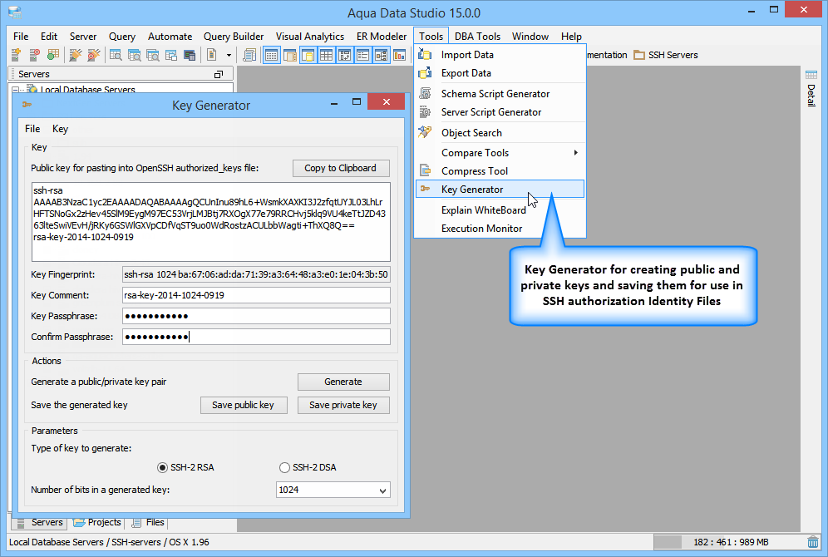Viewport: 828px width, 557px height.
Task: Click the Generate button
Action: click(x=343, y=382)
